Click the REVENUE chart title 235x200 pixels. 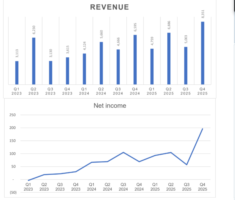pos(109,7)
